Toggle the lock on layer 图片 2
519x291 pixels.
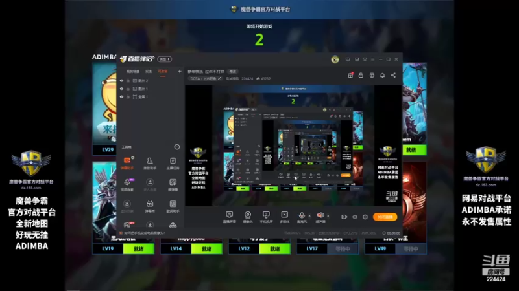(x=128, y=80)
